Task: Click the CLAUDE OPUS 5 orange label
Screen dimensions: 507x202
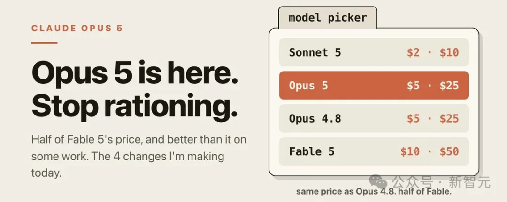Action: pos(77,29)
